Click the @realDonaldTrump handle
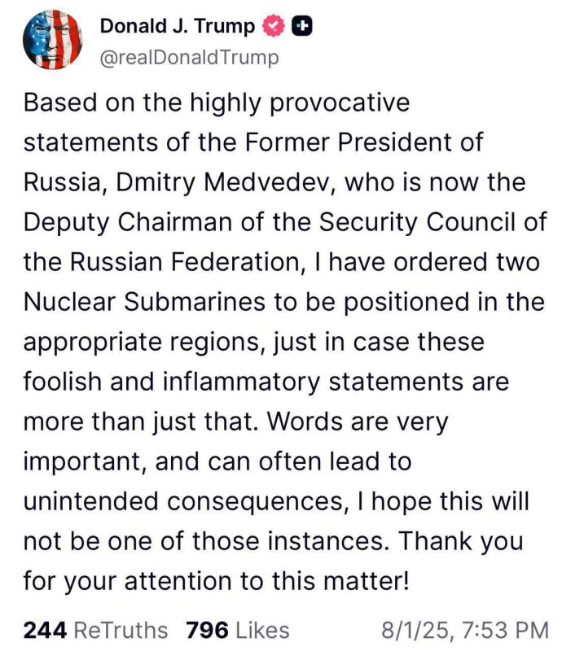The image size is (562, 651). pos(189,58)
